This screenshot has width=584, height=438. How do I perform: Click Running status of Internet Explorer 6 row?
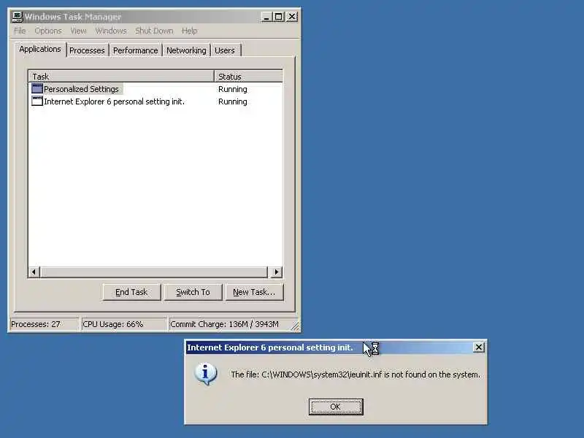coord(232,101)
